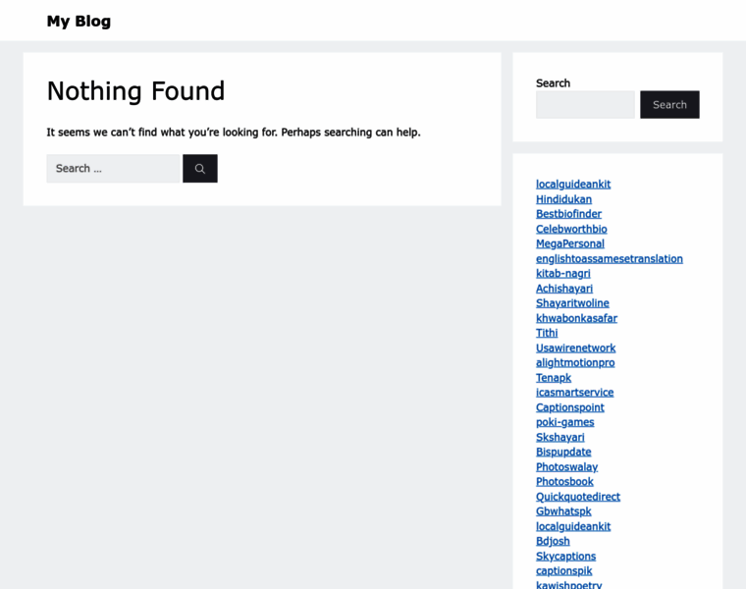Open the Hindidukan link
746x589 pixels.
tap(563, 199)
